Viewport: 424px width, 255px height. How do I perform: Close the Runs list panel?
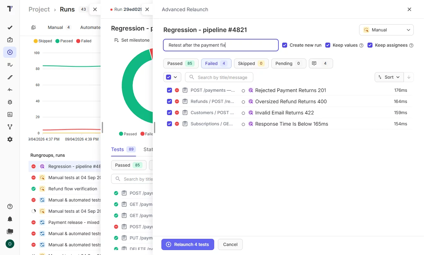(x=95, y=9)
